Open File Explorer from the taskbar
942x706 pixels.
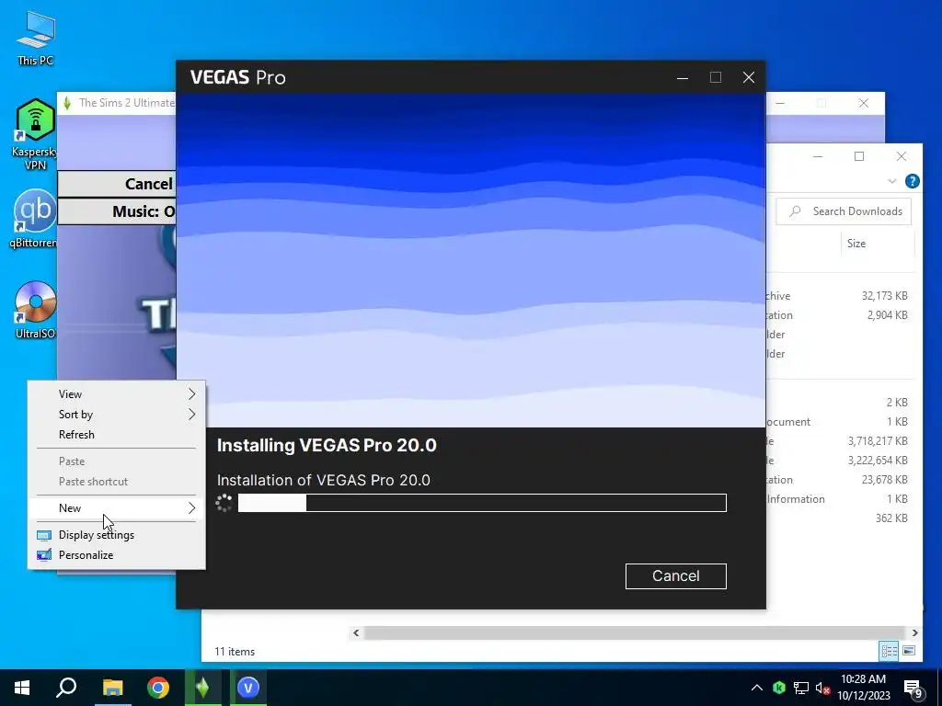[x=112, y=688]
